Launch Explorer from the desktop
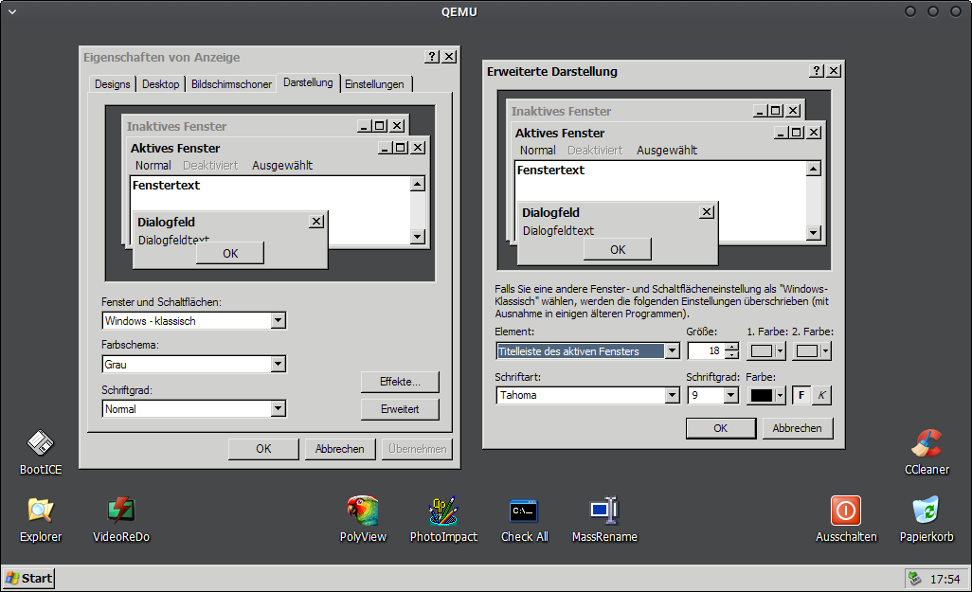This screenshot has height=592, width=972. coord(41,519)
